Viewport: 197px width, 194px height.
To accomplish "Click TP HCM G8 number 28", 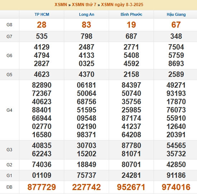I will (x=42, y=25).
